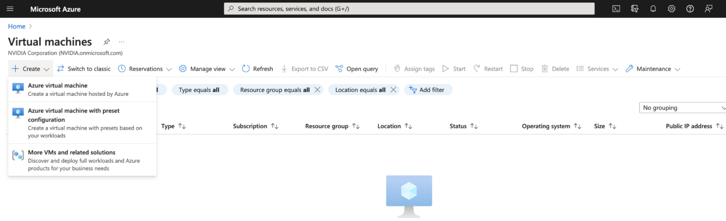Open the feedback icon in header
Image resolution: width=726 pixels, height=221 pixels.
[709, 9]
